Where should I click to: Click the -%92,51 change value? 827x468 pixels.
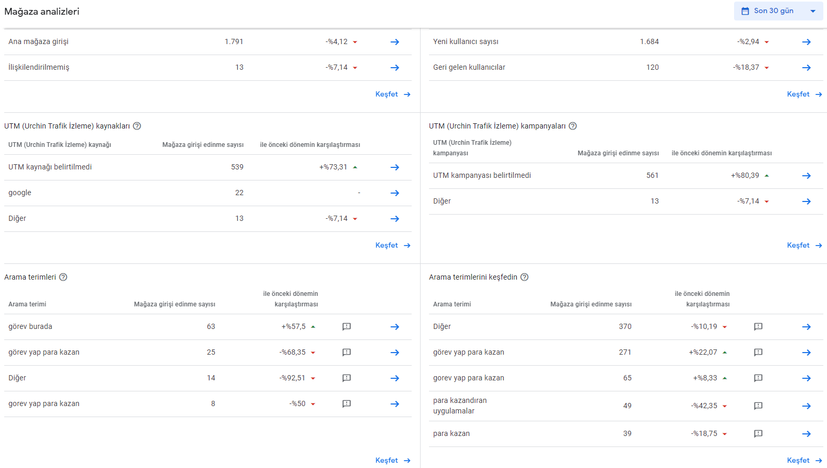pyautogui.click(x=292, y=378)
